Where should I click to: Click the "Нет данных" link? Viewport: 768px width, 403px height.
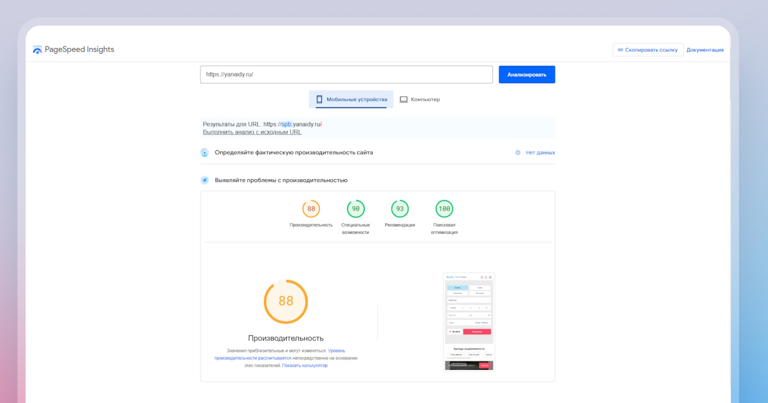540,153
